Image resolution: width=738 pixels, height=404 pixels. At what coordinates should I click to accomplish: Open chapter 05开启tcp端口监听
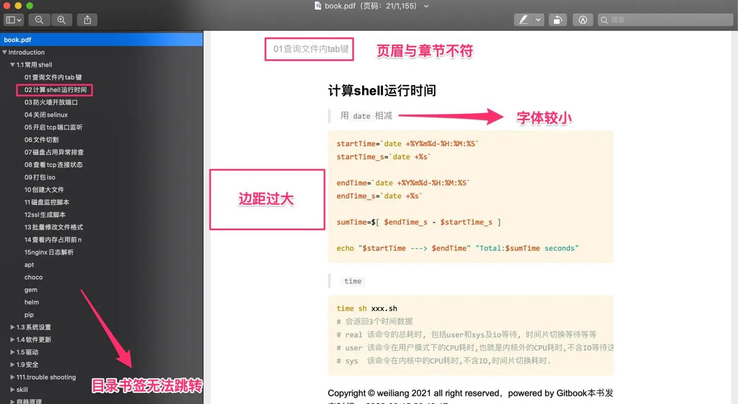click(x=54, y=127)
